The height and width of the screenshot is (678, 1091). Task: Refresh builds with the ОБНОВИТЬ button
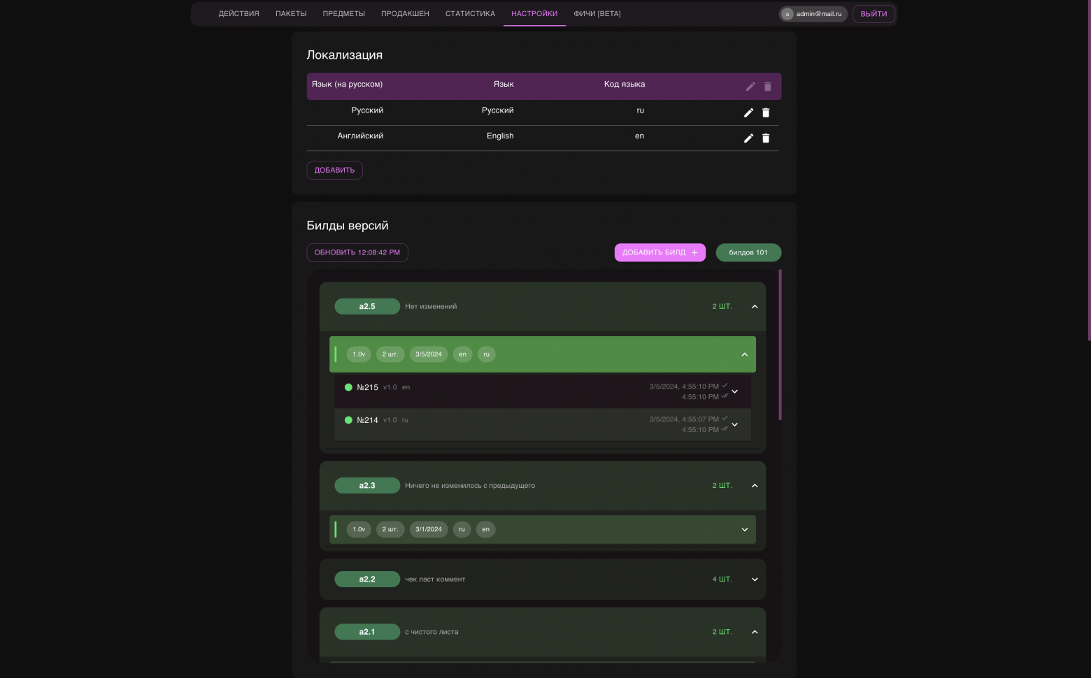[357, 252]
